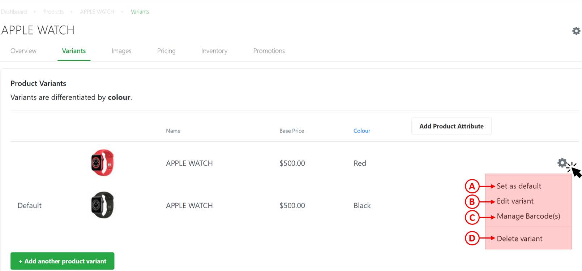Click the Base Price column header
582x271 pixels.
292,131
